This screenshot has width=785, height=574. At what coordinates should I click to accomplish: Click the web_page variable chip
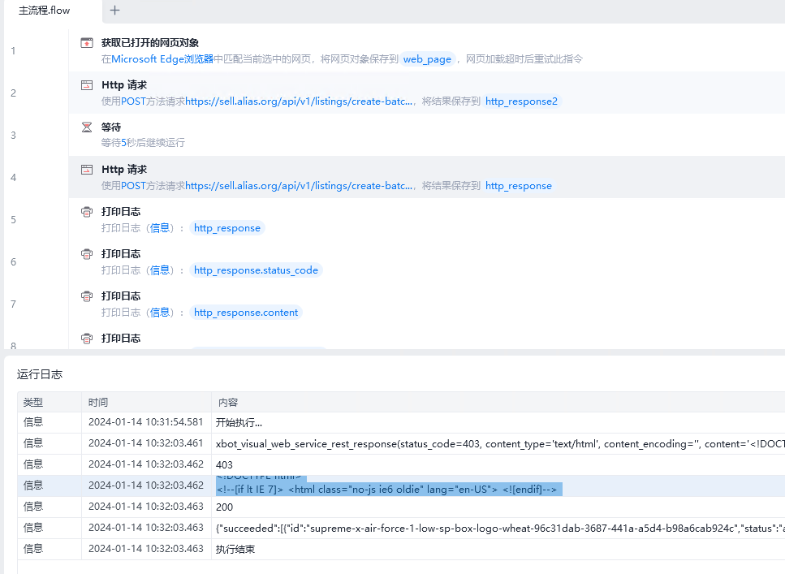[426, 59]
